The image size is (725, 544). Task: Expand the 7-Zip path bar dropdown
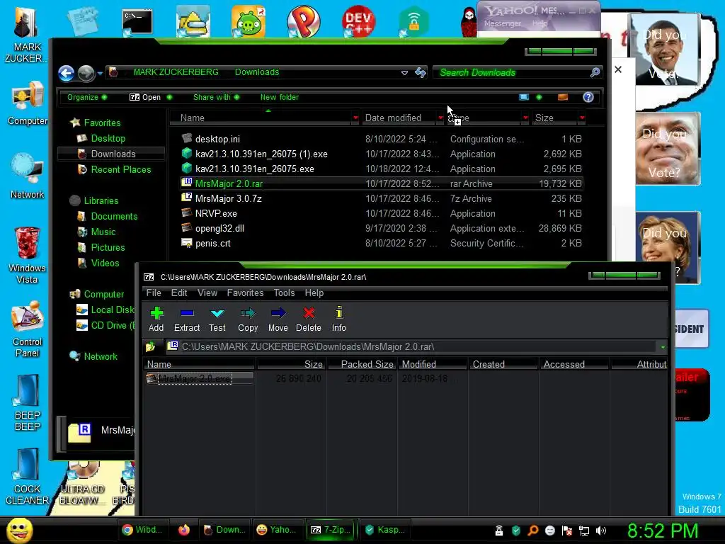[663, 347]
